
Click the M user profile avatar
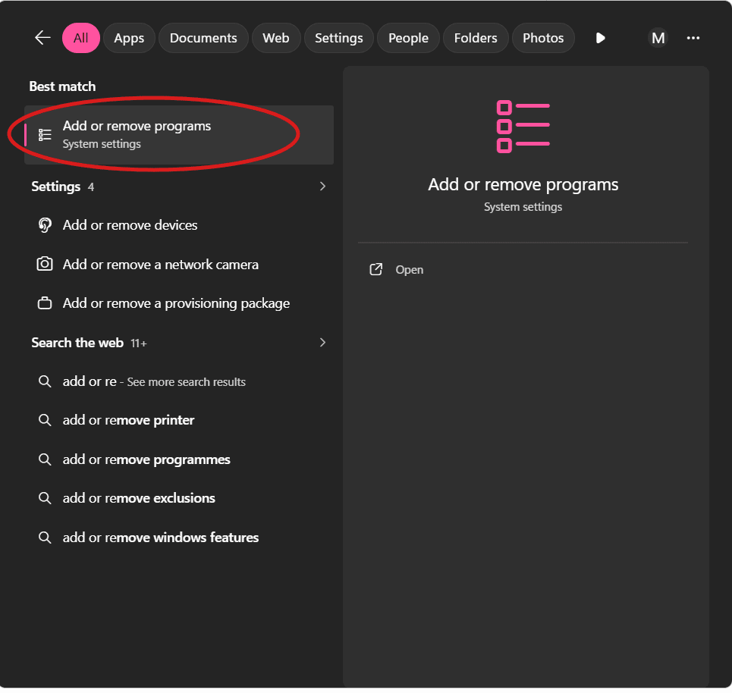pos(658,38)
